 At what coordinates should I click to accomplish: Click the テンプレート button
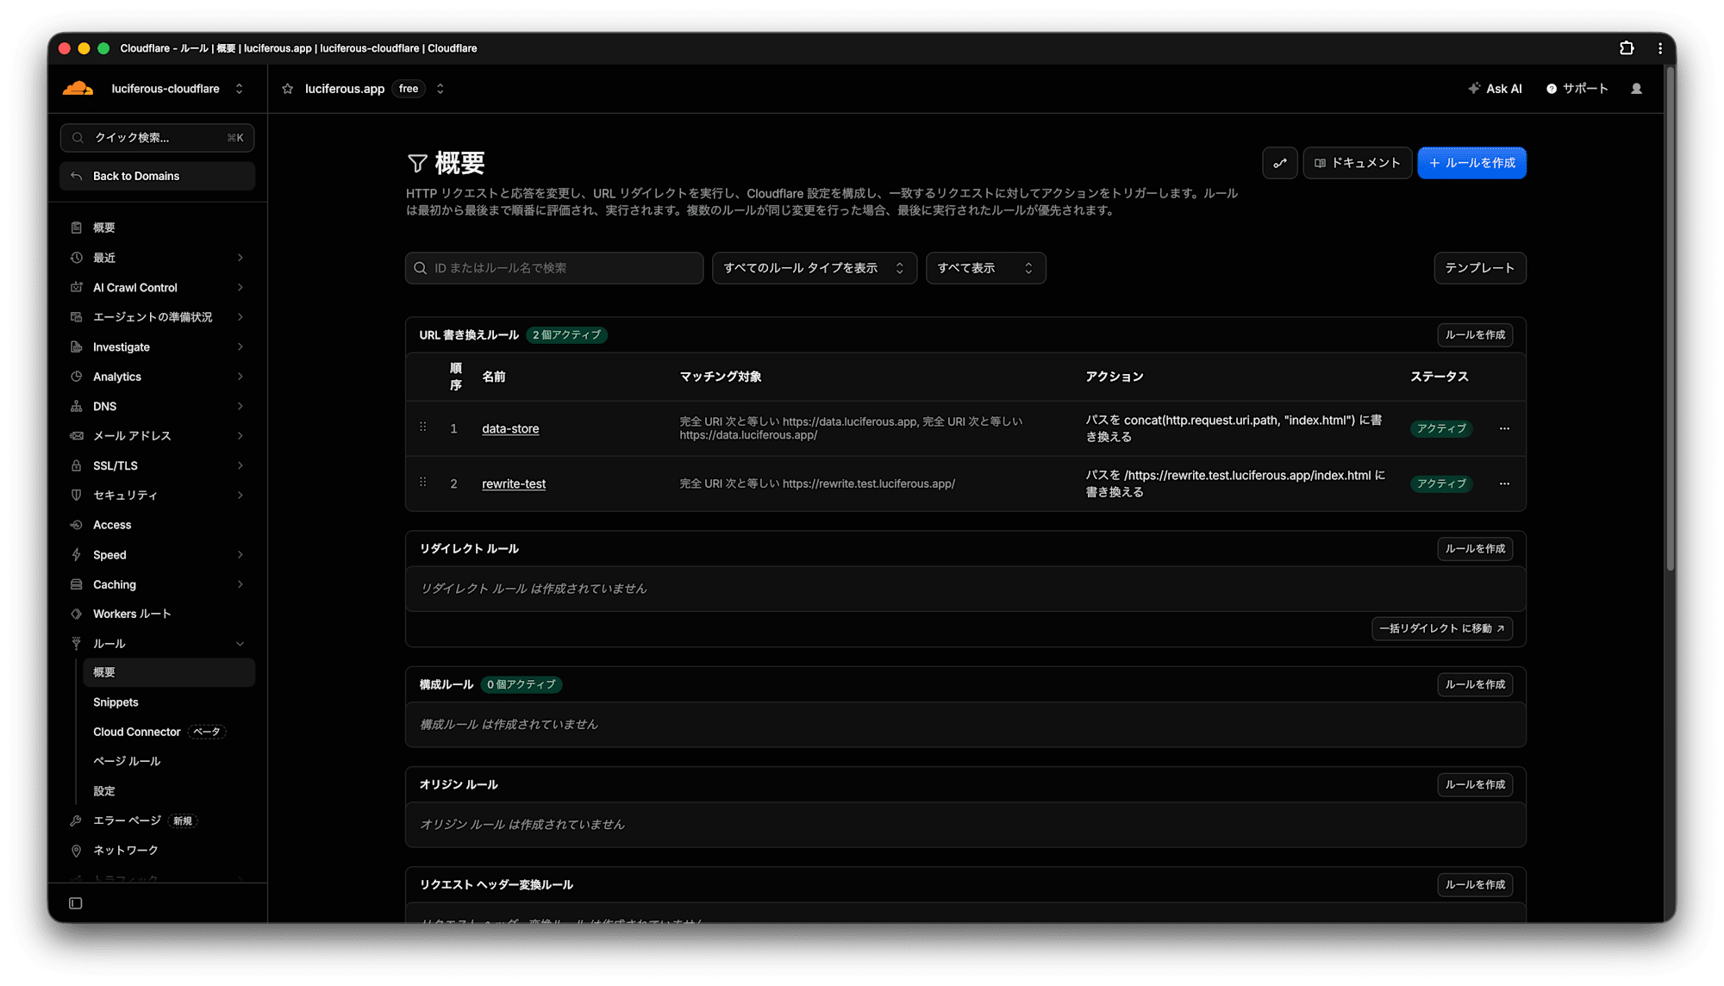click(1480, 268)
